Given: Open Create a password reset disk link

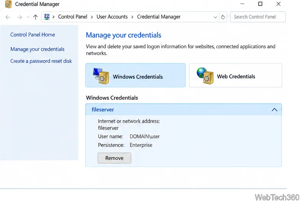Looking at the screenshot, I should tap(41, 61).
